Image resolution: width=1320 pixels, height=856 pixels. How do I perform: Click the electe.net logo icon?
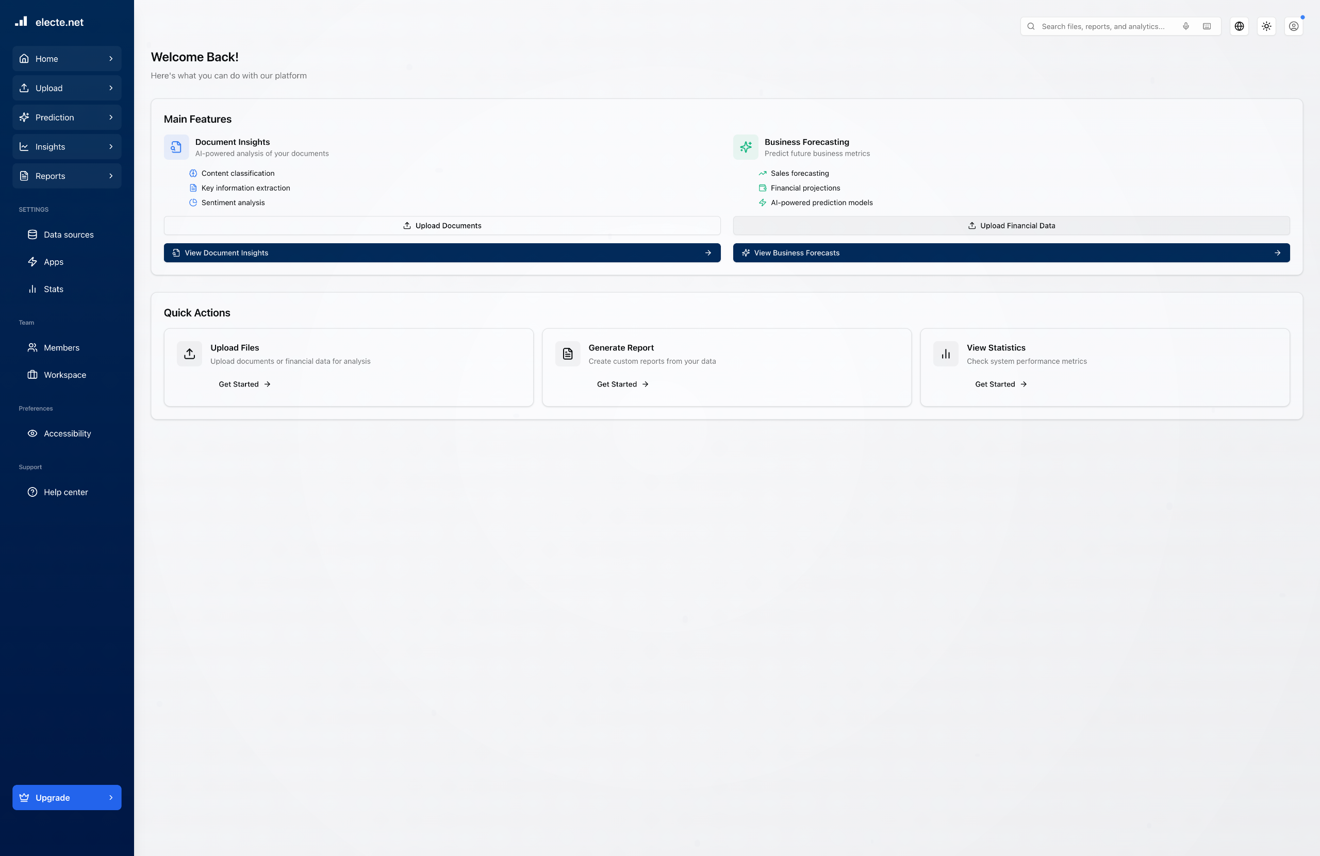21,22
